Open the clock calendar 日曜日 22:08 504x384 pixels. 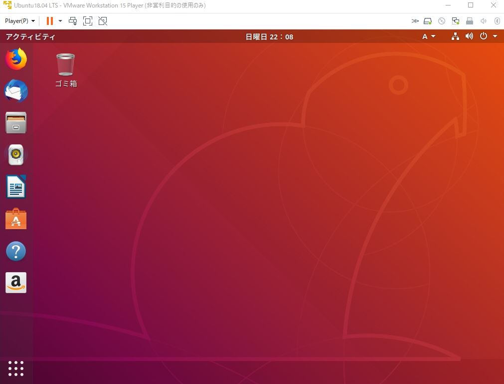(269, 36)
